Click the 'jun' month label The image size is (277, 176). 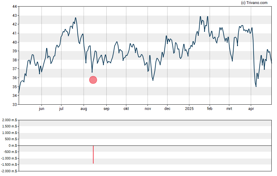tap(41, 109)
